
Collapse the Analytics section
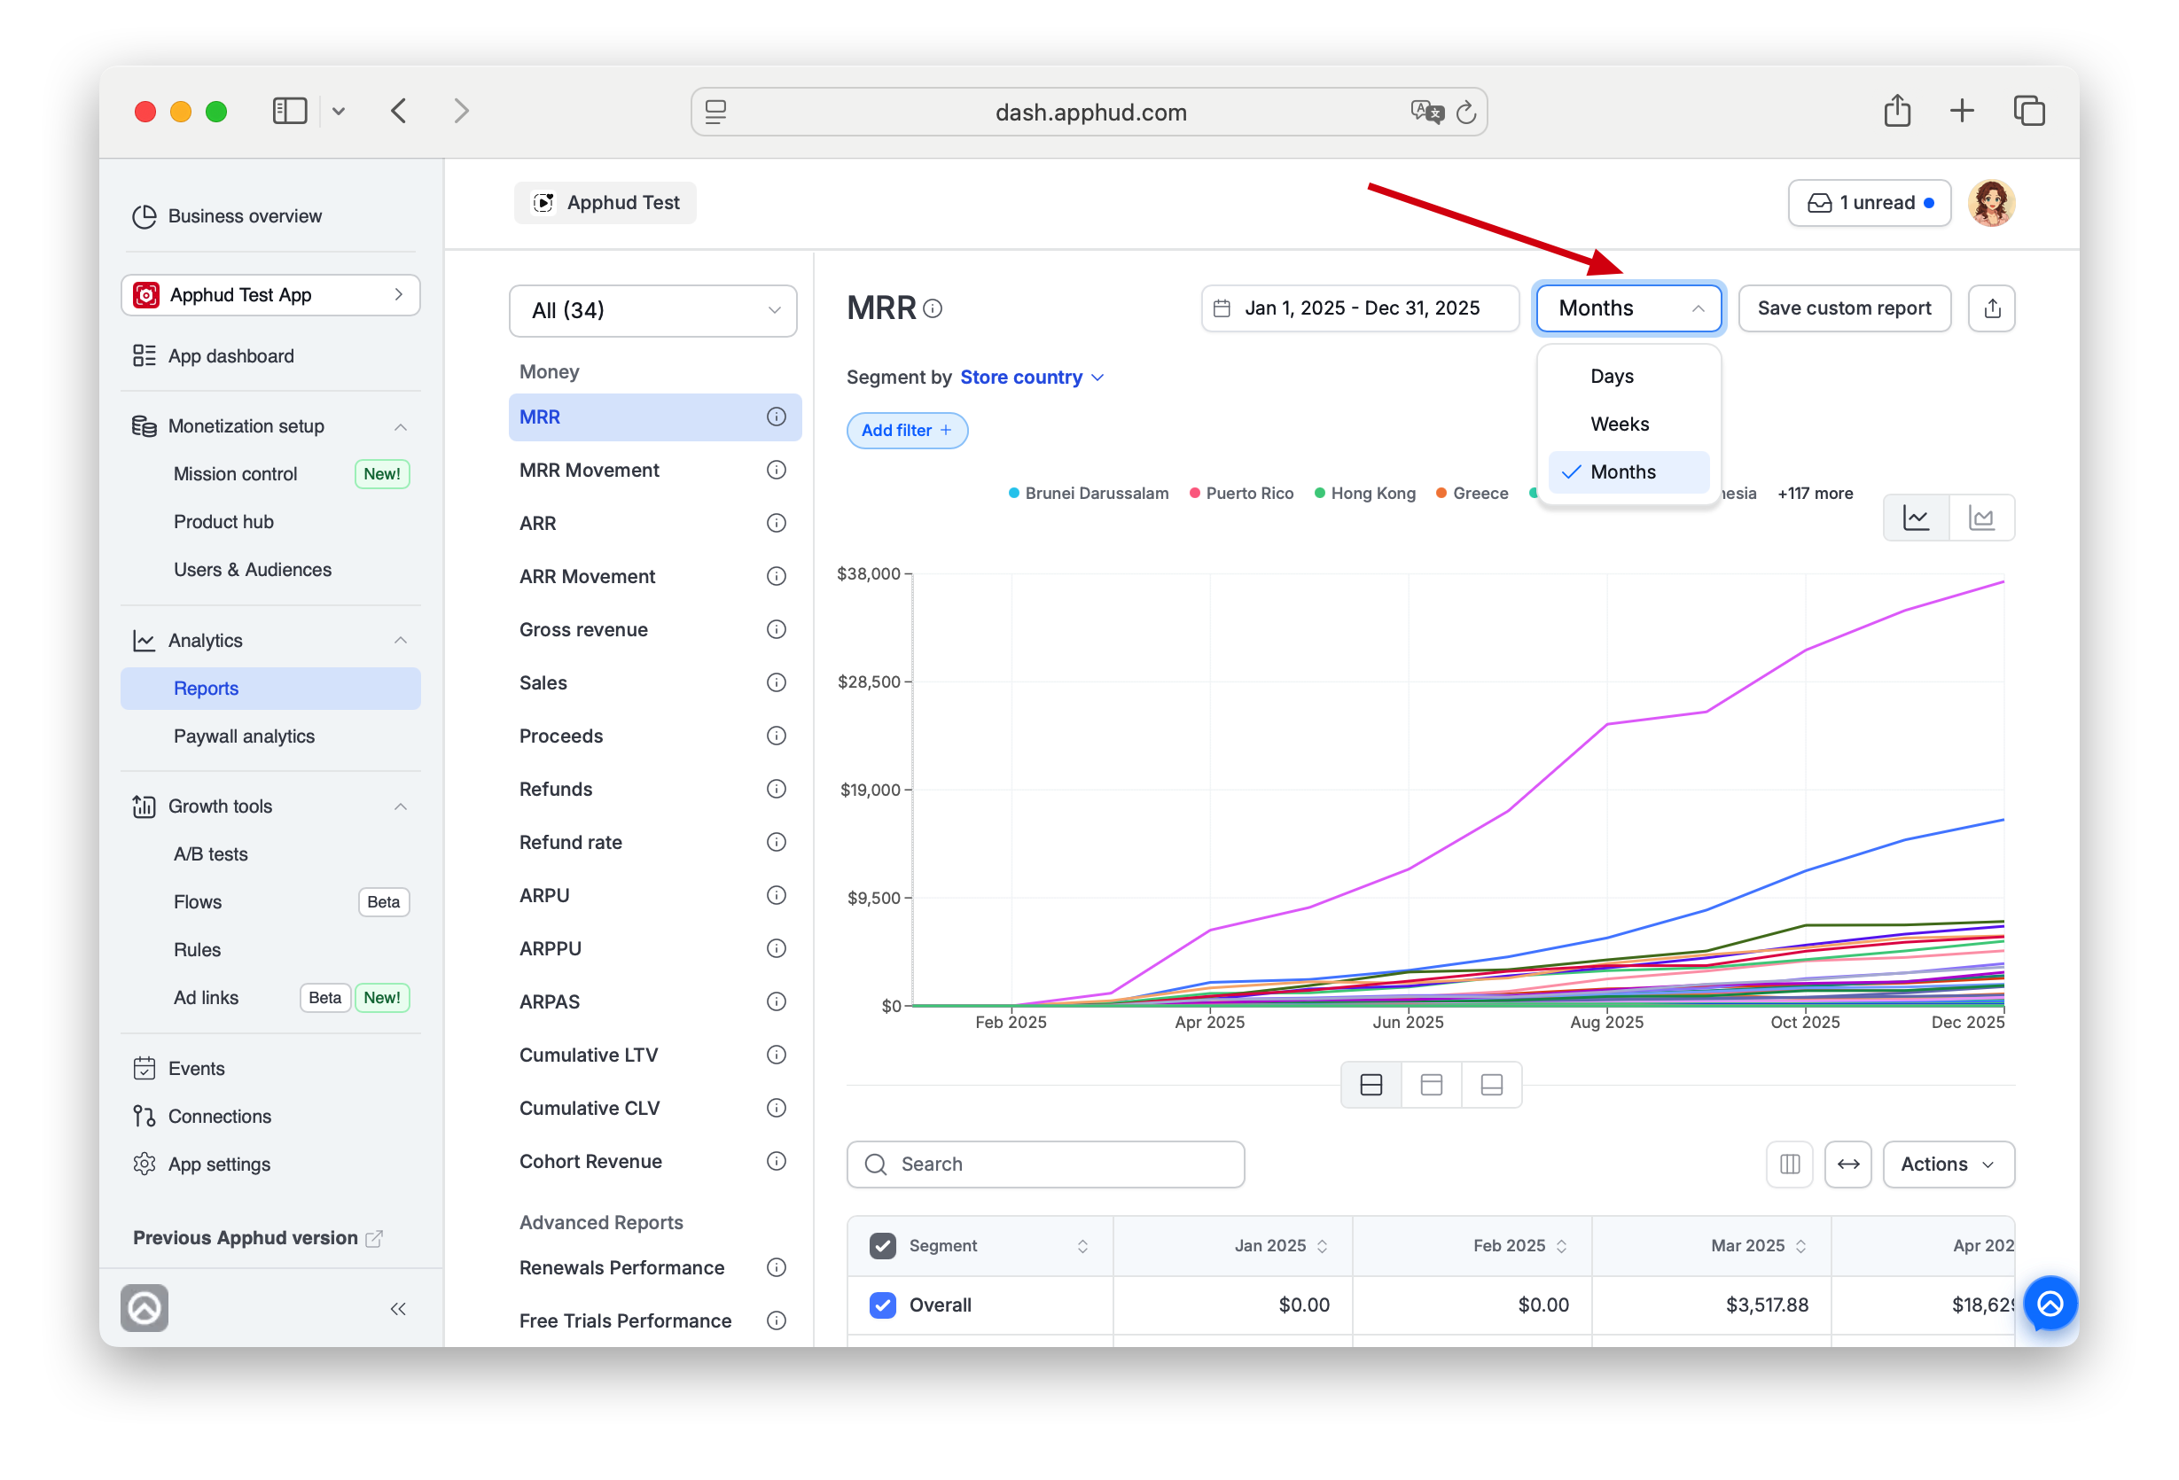[x=401, y=641]
